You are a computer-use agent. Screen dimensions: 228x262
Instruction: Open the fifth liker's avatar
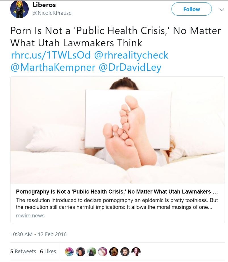114,251
